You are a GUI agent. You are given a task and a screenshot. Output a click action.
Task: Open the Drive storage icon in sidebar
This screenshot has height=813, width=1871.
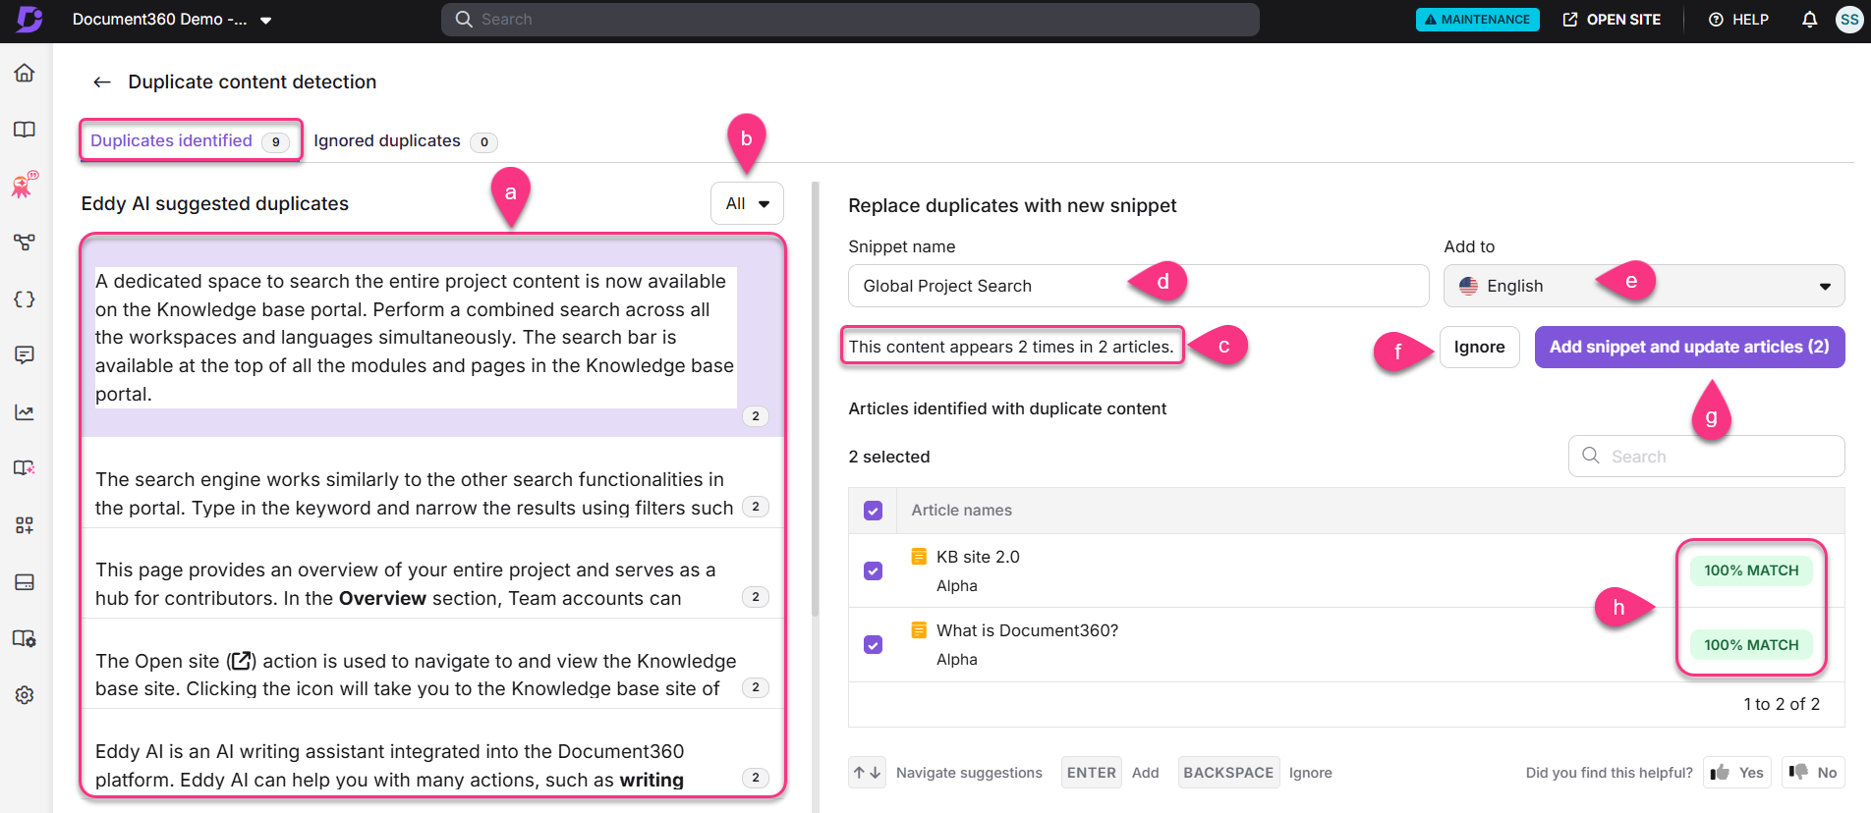tap(25, 582)
